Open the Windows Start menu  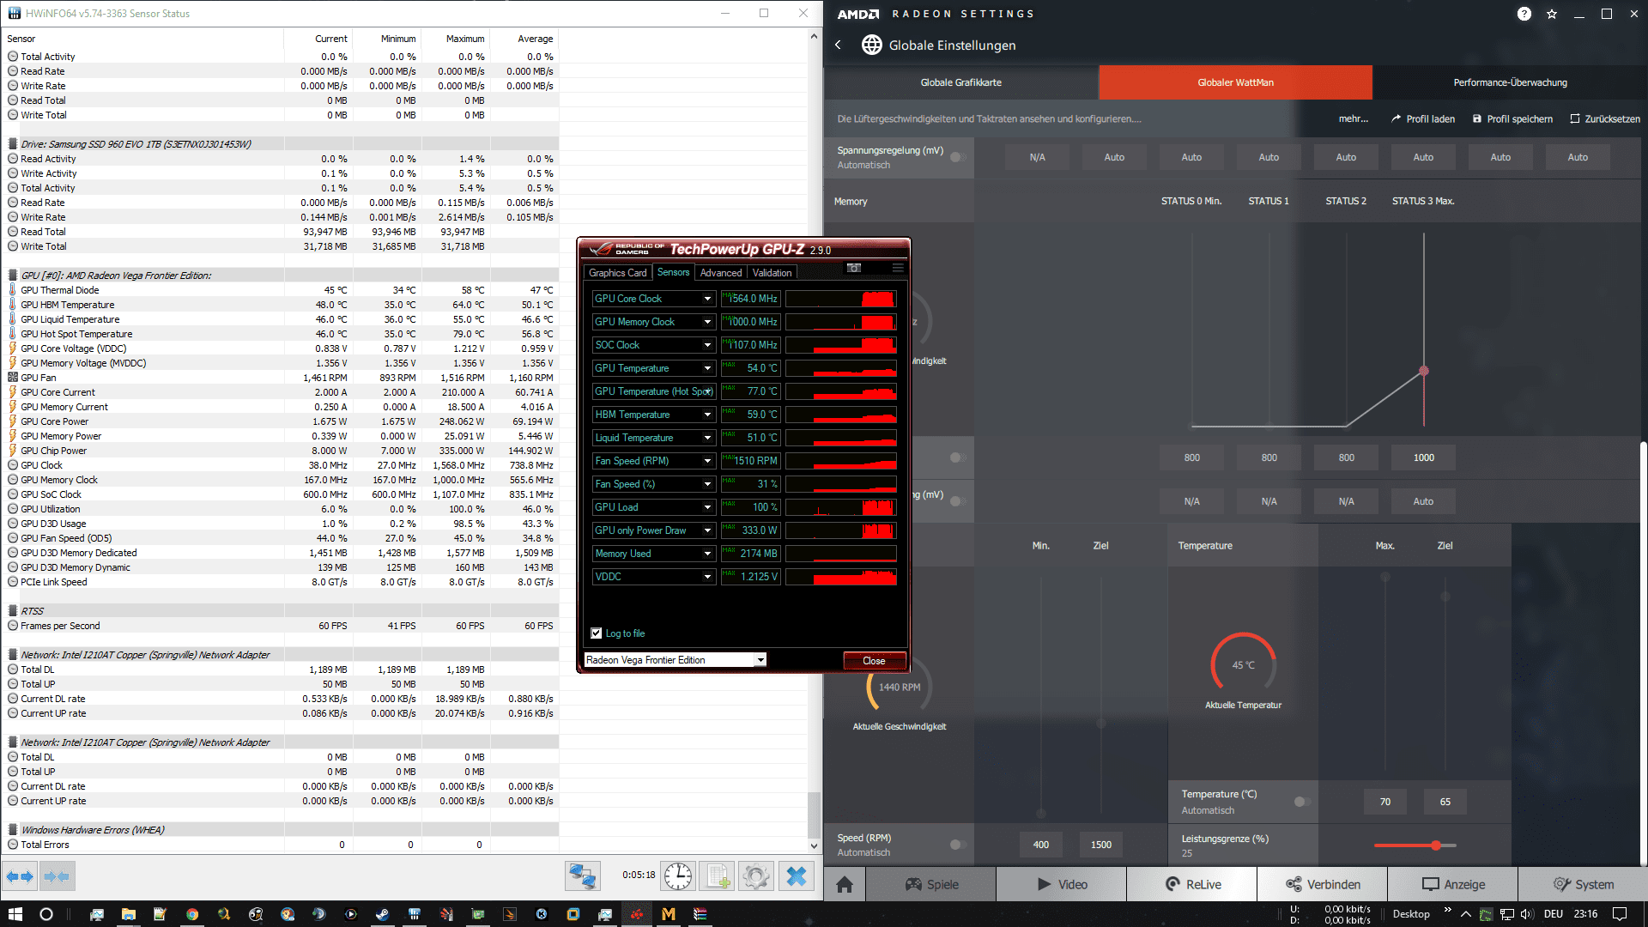pyautogui.click(x=15, y=914)
